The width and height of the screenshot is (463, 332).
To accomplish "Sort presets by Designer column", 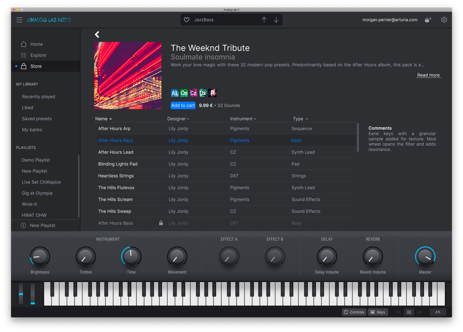I will click(x=178, y=119).
